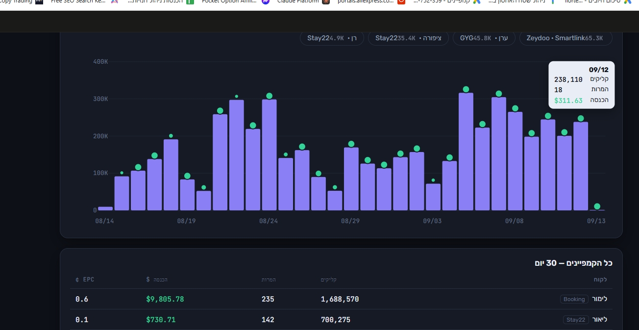Click the Booking badge in לימור's row
This screenshot has height=330, width=639.
click(x=574, y=299)
